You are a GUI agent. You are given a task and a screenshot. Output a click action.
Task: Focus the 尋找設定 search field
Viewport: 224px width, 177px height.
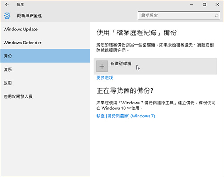click(x=179, y=16)
